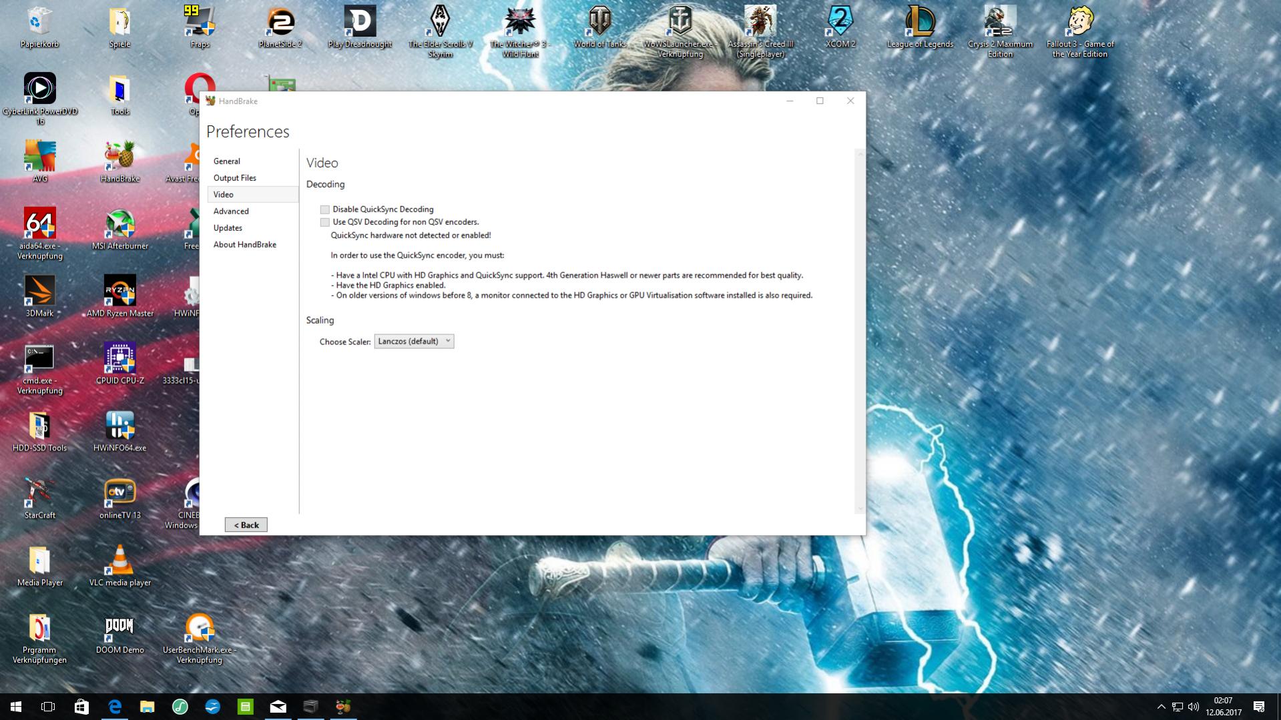Image resolution: width=1281 pixels, height=720 pixels.
Task: Open the taskbar clock and date
Action: point(1223,707)
